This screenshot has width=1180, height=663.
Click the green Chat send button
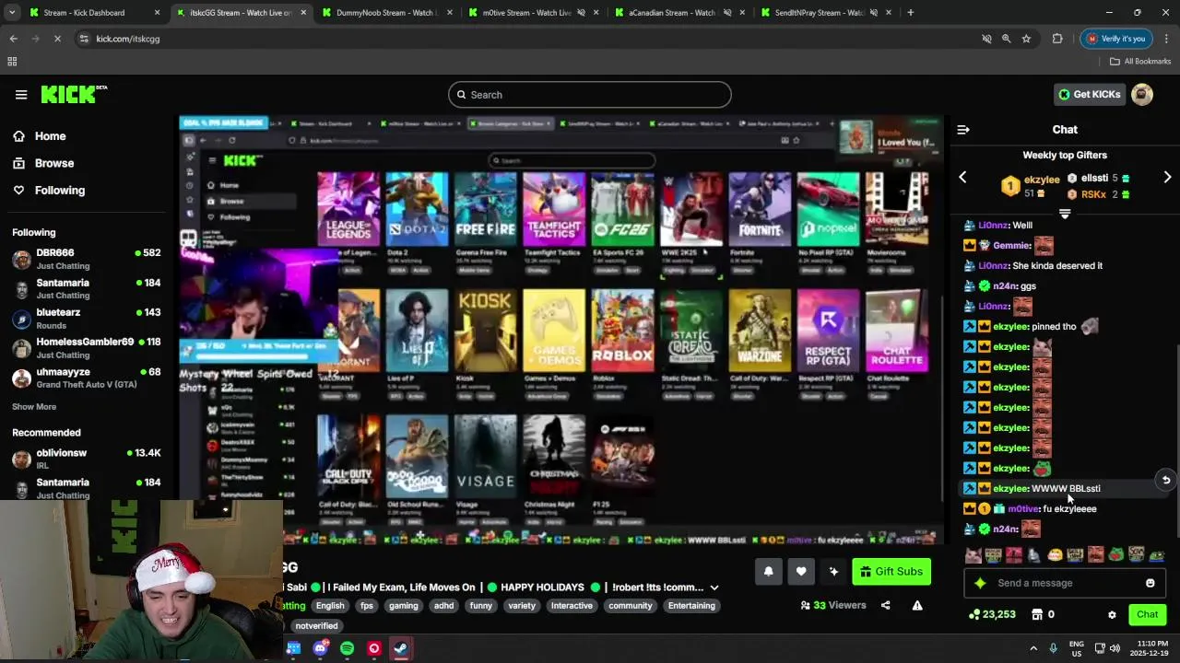pos(1147,614)
